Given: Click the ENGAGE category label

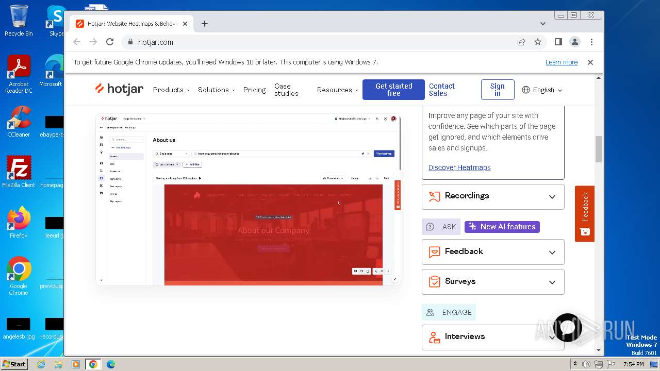Looking at the screenshot, I should [x=449, y=312].
